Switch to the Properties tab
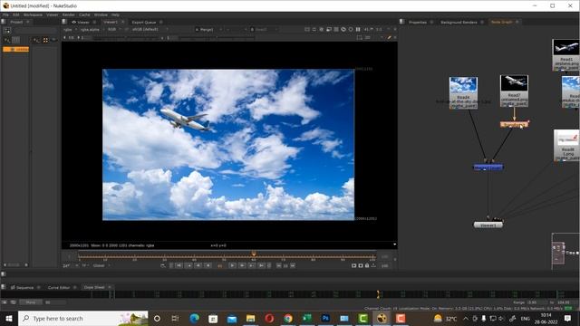This screenshot has height=326, width=580. [x=418, y=22]
